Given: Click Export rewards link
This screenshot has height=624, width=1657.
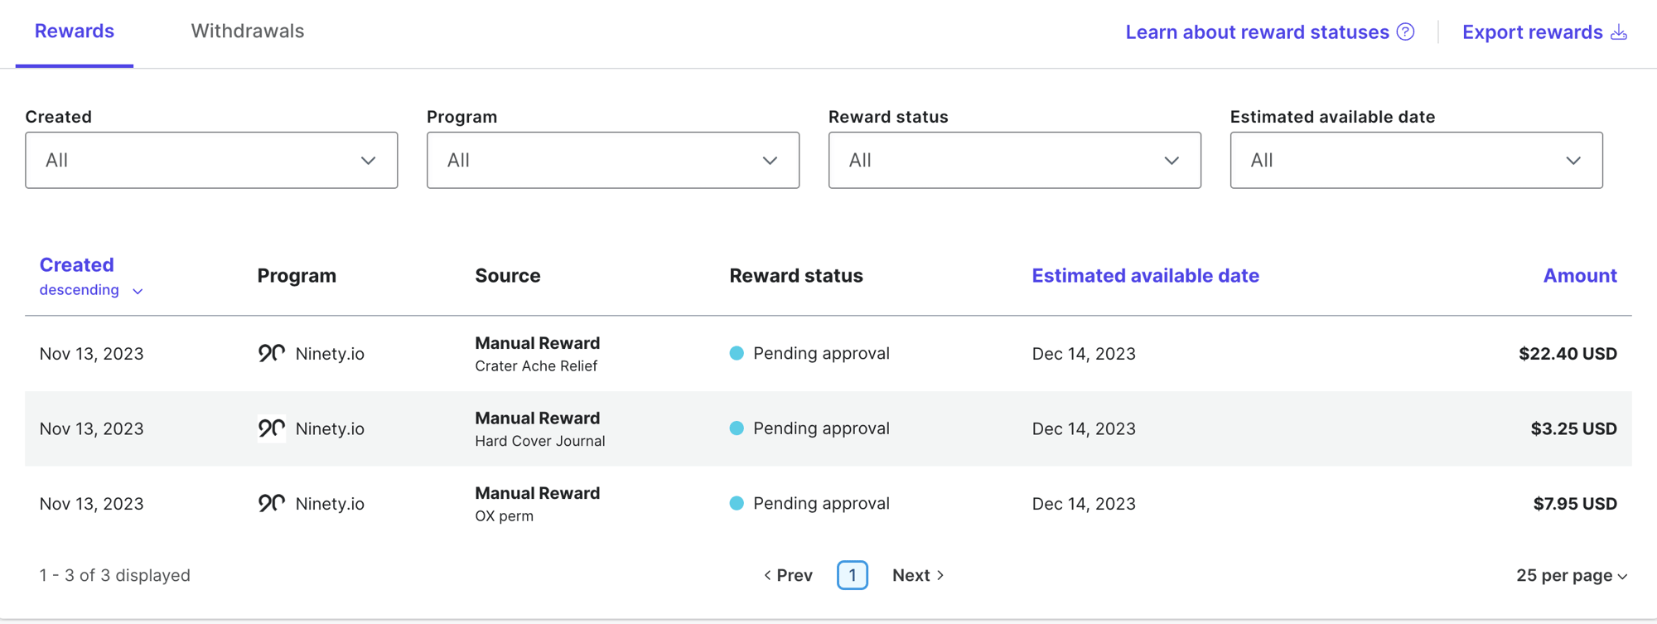Looking at the screenshot, I should (x=1532, y=32).
